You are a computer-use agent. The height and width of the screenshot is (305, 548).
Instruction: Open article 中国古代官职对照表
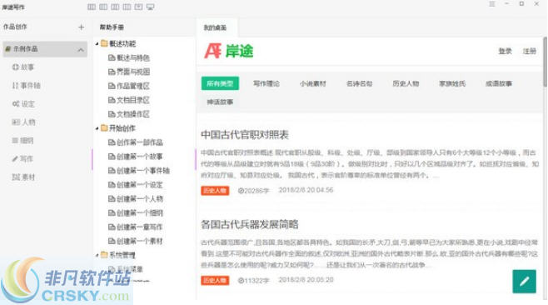pyautogui.click(x=245, y=135)
